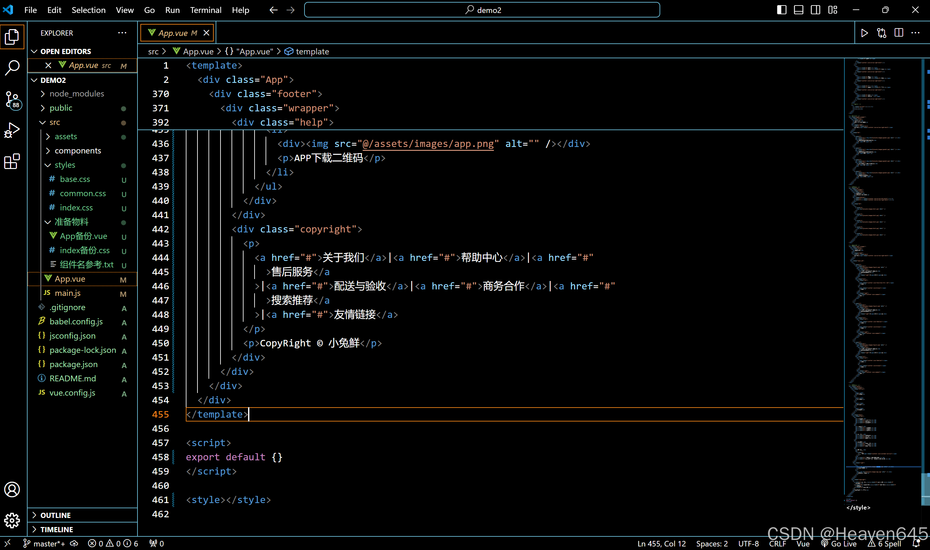The image size is (930, 550).
Task: Open main.js file
Action: click(82, 293)
